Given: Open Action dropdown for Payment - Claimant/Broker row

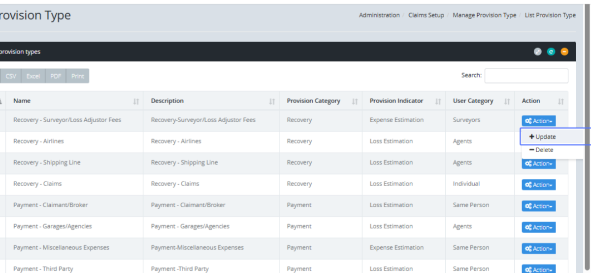Looking at the screenshot, I should (x=538, y=206).
